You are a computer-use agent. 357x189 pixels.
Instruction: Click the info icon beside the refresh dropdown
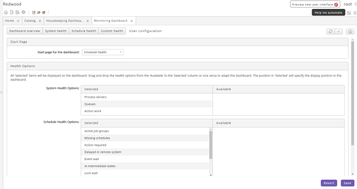[x=350, y=32]
